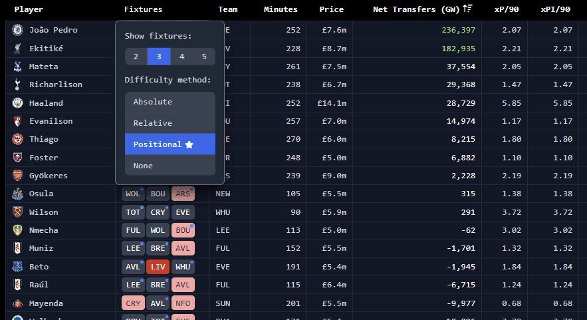Click the Newcastle badge next to Osula
This screenshot has width=587, height=320.
click(x=17, y=194)
